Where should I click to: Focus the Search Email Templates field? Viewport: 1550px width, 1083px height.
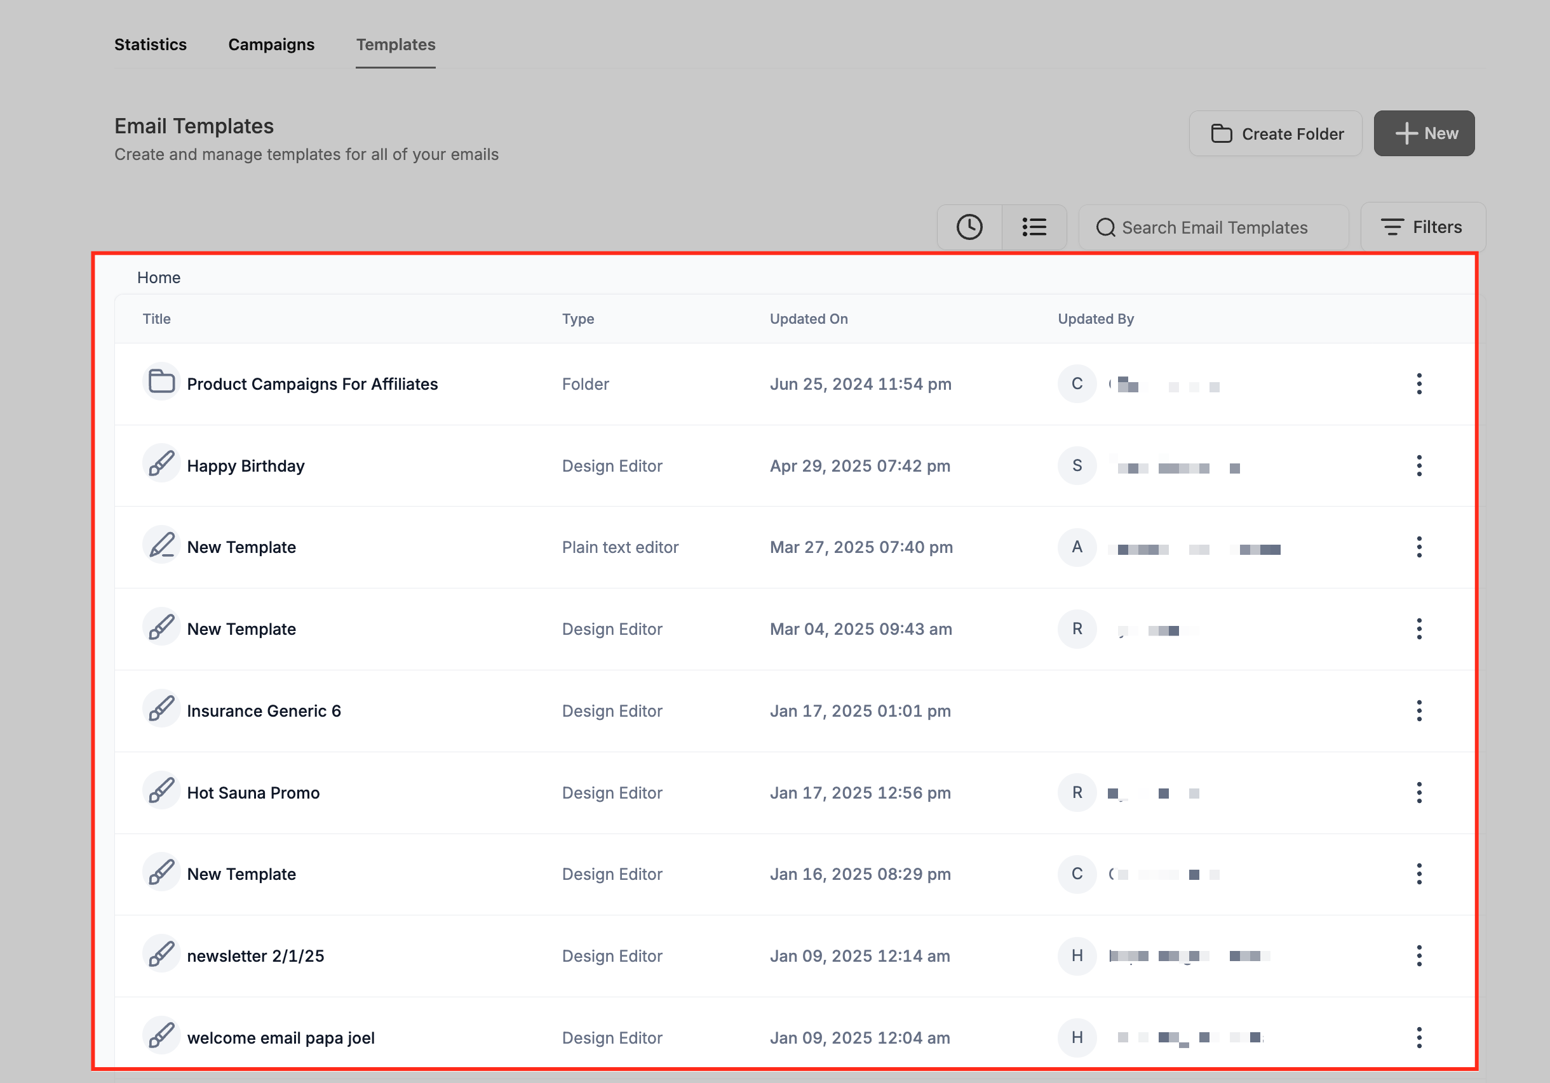pyautogui.click(x=1214, y=228)
